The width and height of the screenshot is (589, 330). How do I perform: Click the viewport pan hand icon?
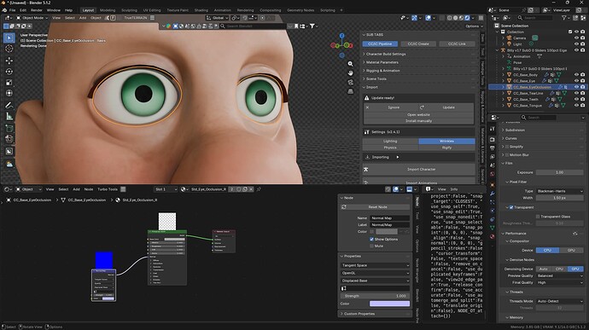350,72
